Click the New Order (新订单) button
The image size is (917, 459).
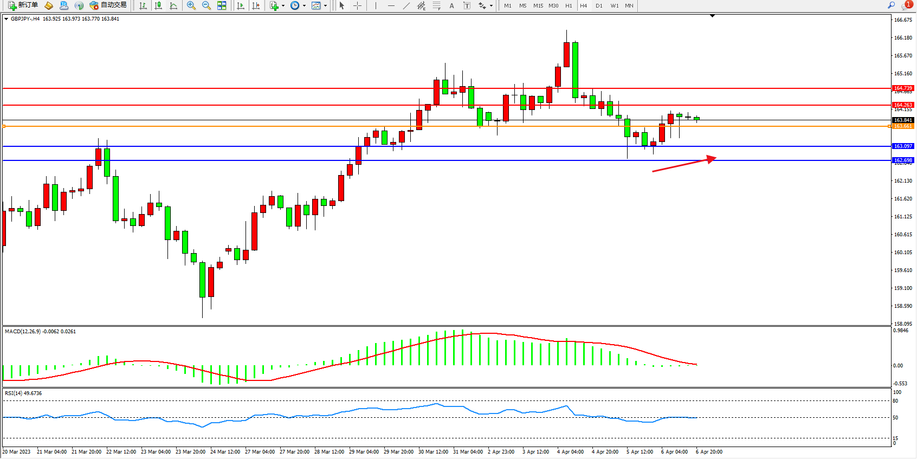23,5
